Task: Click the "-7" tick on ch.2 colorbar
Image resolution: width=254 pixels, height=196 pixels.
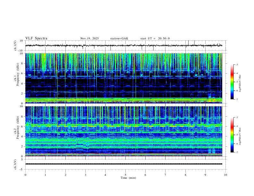Action: click(x=236, y=152)
